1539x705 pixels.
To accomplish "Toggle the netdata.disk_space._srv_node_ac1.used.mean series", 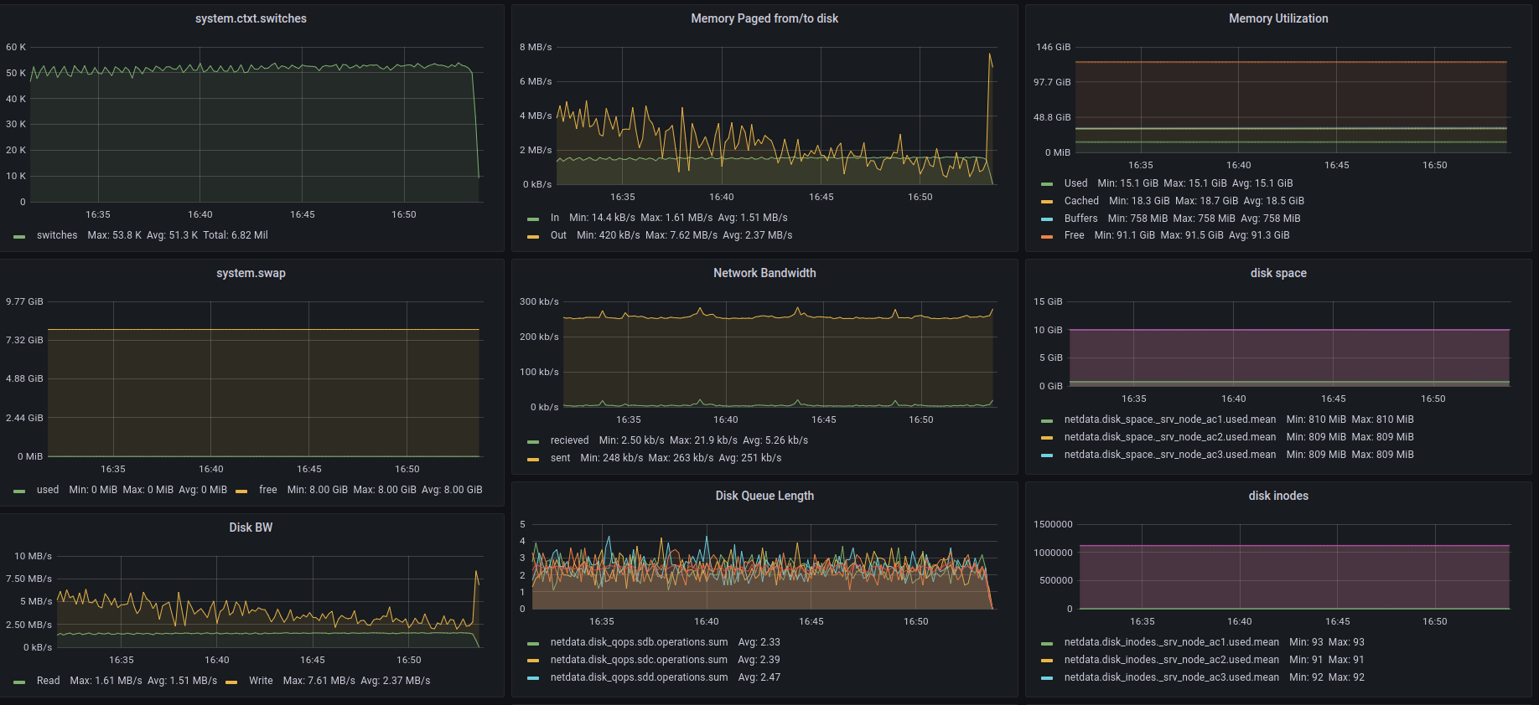I will click(x=1169, y=419).
